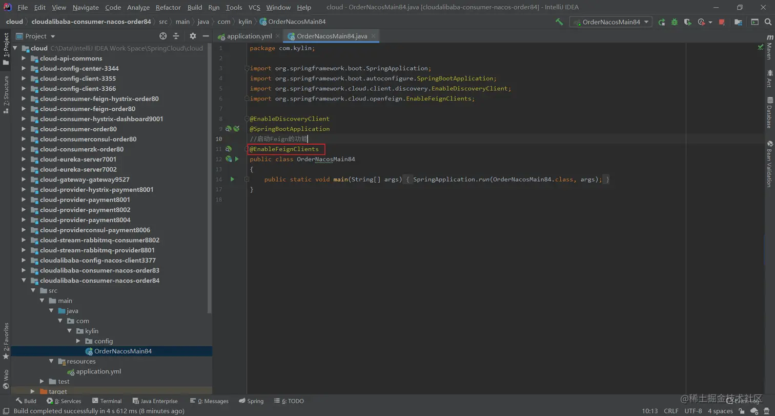The image size is (775, 416).
Task: Switch to the OrderNacosMain84.java editor tab
Action: coord(332,36)
